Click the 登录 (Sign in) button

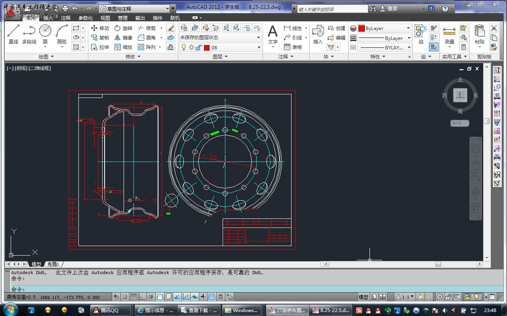click(389, 8)
